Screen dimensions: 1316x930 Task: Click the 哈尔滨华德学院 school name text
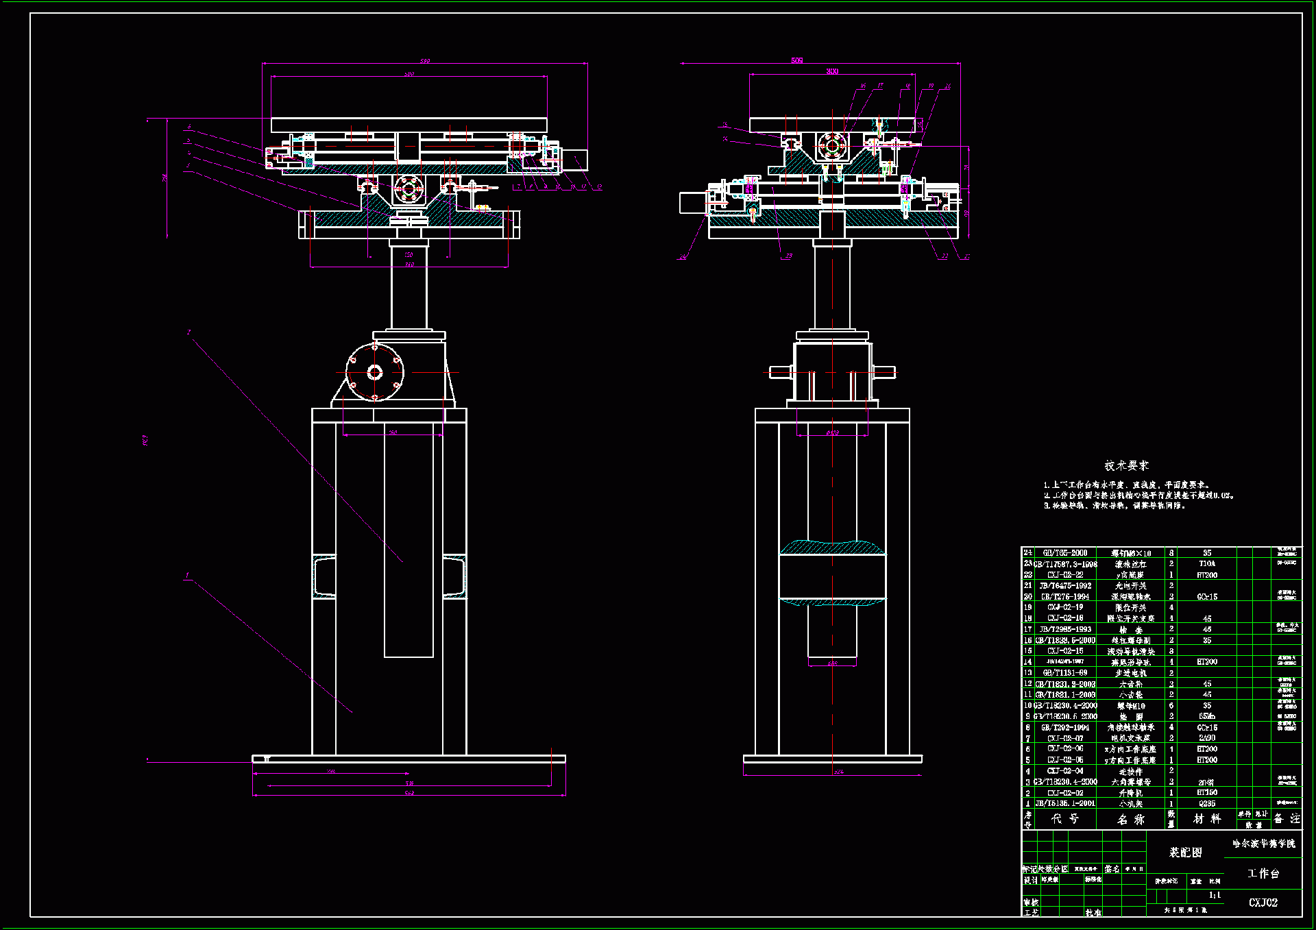[1263, 844]
